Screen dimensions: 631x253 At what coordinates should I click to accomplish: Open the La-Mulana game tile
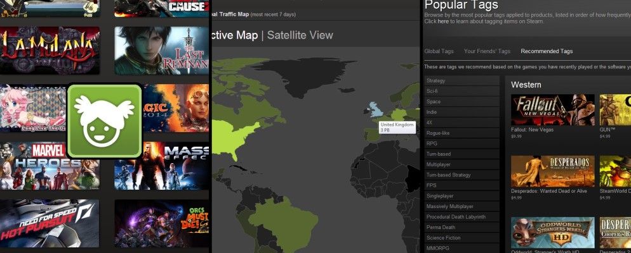(50, 51)
